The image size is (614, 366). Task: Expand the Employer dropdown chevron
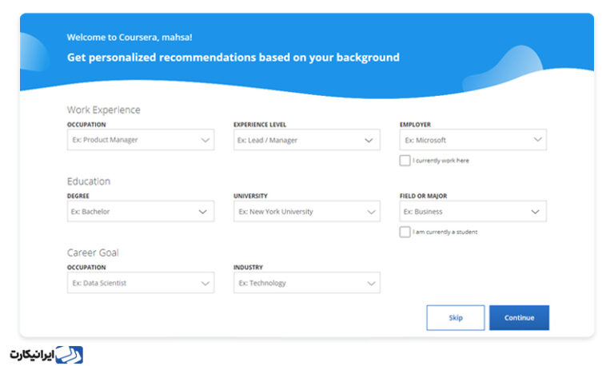click(x=536, y=140)
